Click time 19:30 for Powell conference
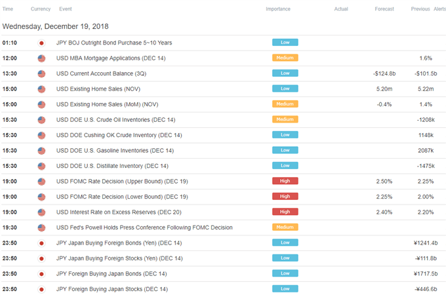This screenshot has width=446, height=297. pyautogui.click(x=10, y=228)
